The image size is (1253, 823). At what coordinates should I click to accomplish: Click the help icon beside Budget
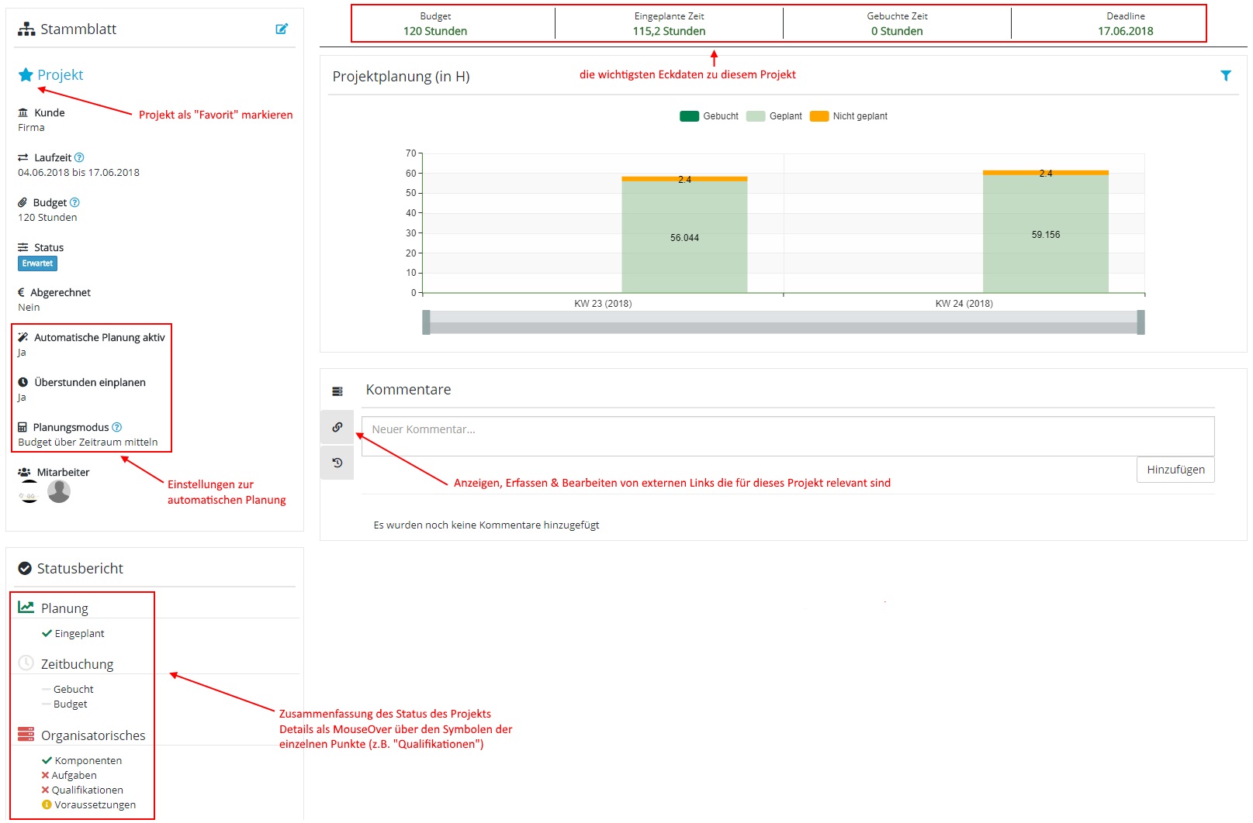click(74, 202)
